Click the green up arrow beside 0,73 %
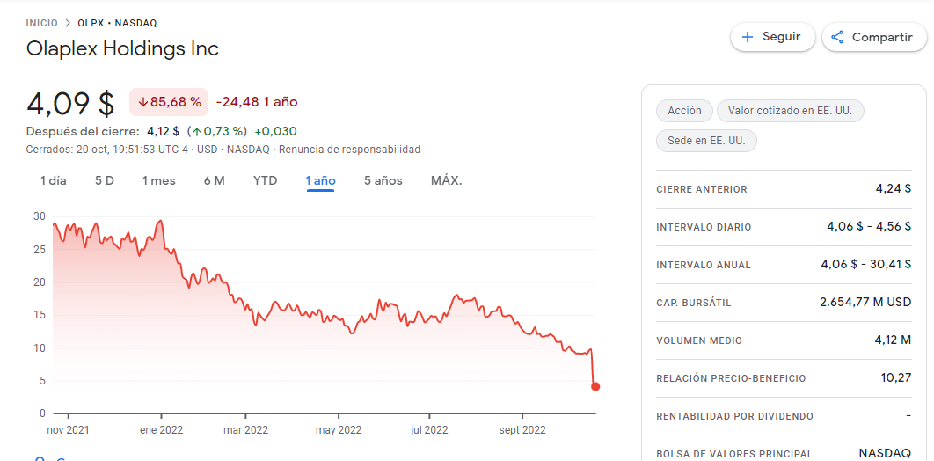Image resolution: width=934 pixels, height=461 pixels. (x=196, y=132)
